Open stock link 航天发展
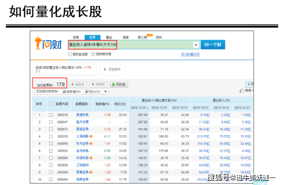This screenshot has height=185, width=282. tap(82, 122)
